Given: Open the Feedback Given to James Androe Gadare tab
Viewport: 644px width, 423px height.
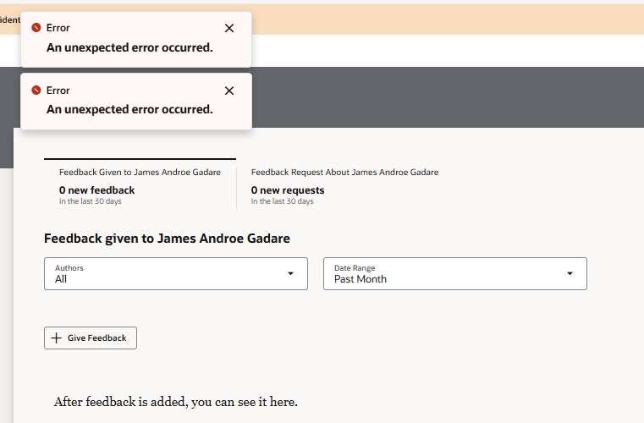Looking at the screenshot, I should [140, 184].
